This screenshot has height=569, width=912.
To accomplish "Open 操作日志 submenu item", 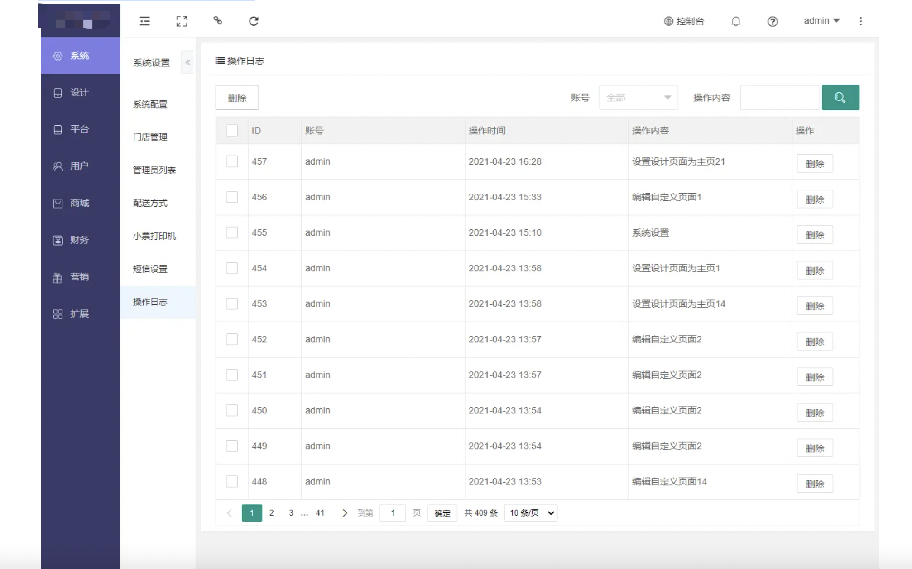I will (x=158, y=302).
